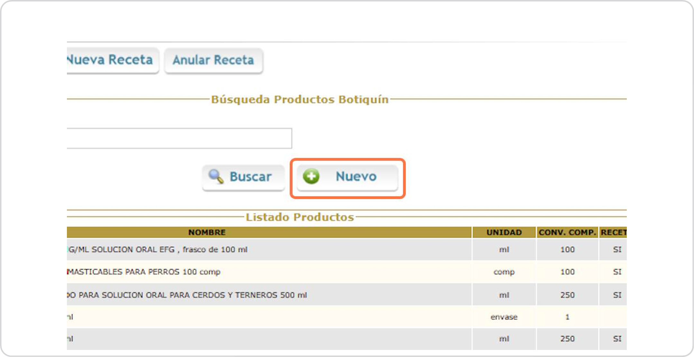Screen dimensions: 694x357
Task: Select the SOLUCION ORAL EFG frasco row
Action: (158, 250)
